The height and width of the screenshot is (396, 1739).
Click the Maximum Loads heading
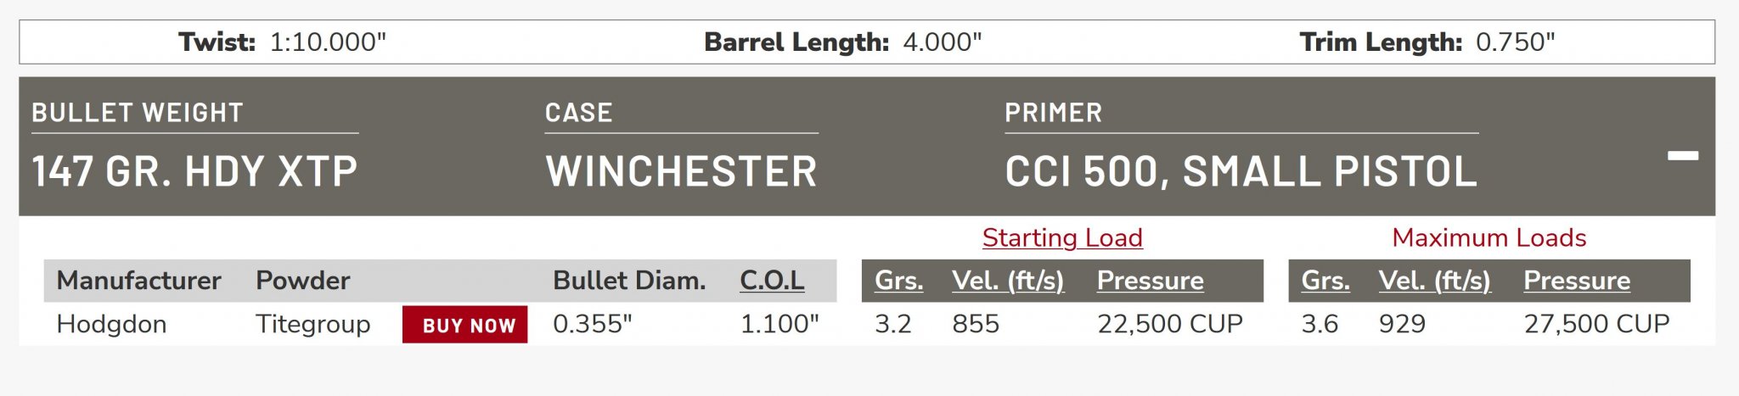click(1489, 238)
